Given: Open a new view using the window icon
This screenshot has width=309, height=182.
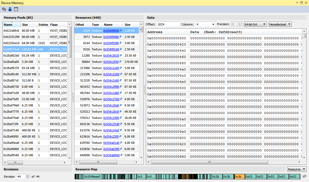Looking at the screenshot, I should tap(16, 9).
